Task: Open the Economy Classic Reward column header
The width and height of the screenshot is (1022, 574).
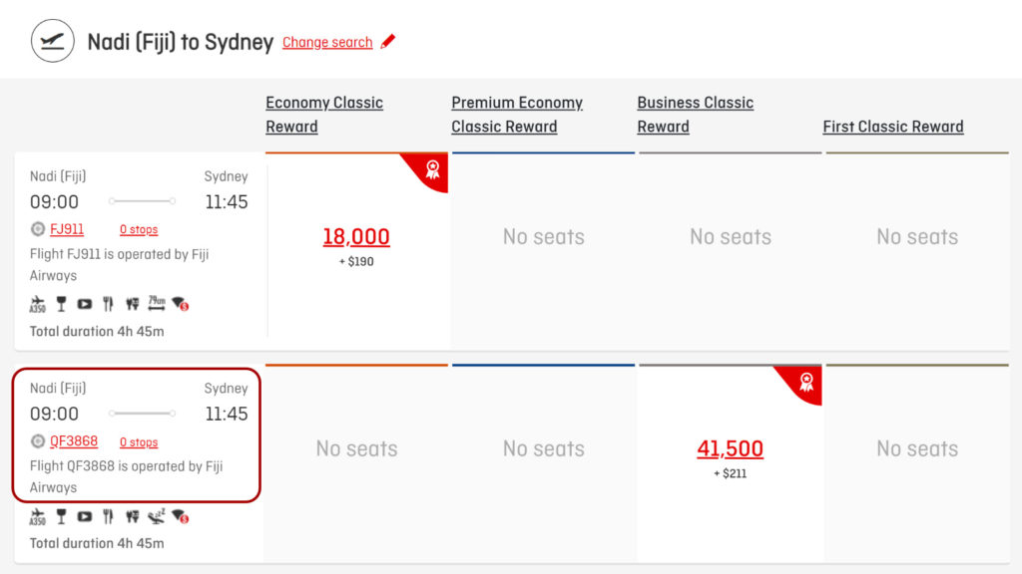Action: pos(324,114)
